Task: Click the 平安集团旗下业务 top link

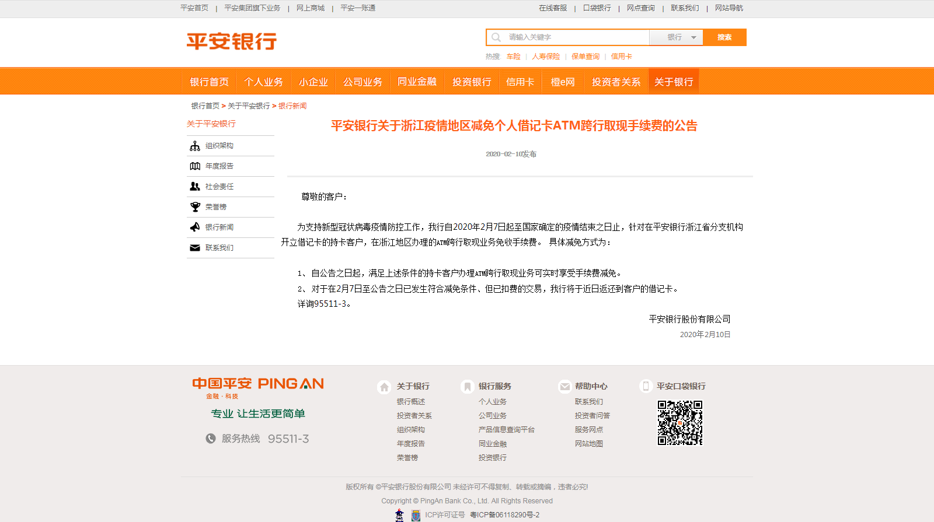Action: click(x=252, y=8)
